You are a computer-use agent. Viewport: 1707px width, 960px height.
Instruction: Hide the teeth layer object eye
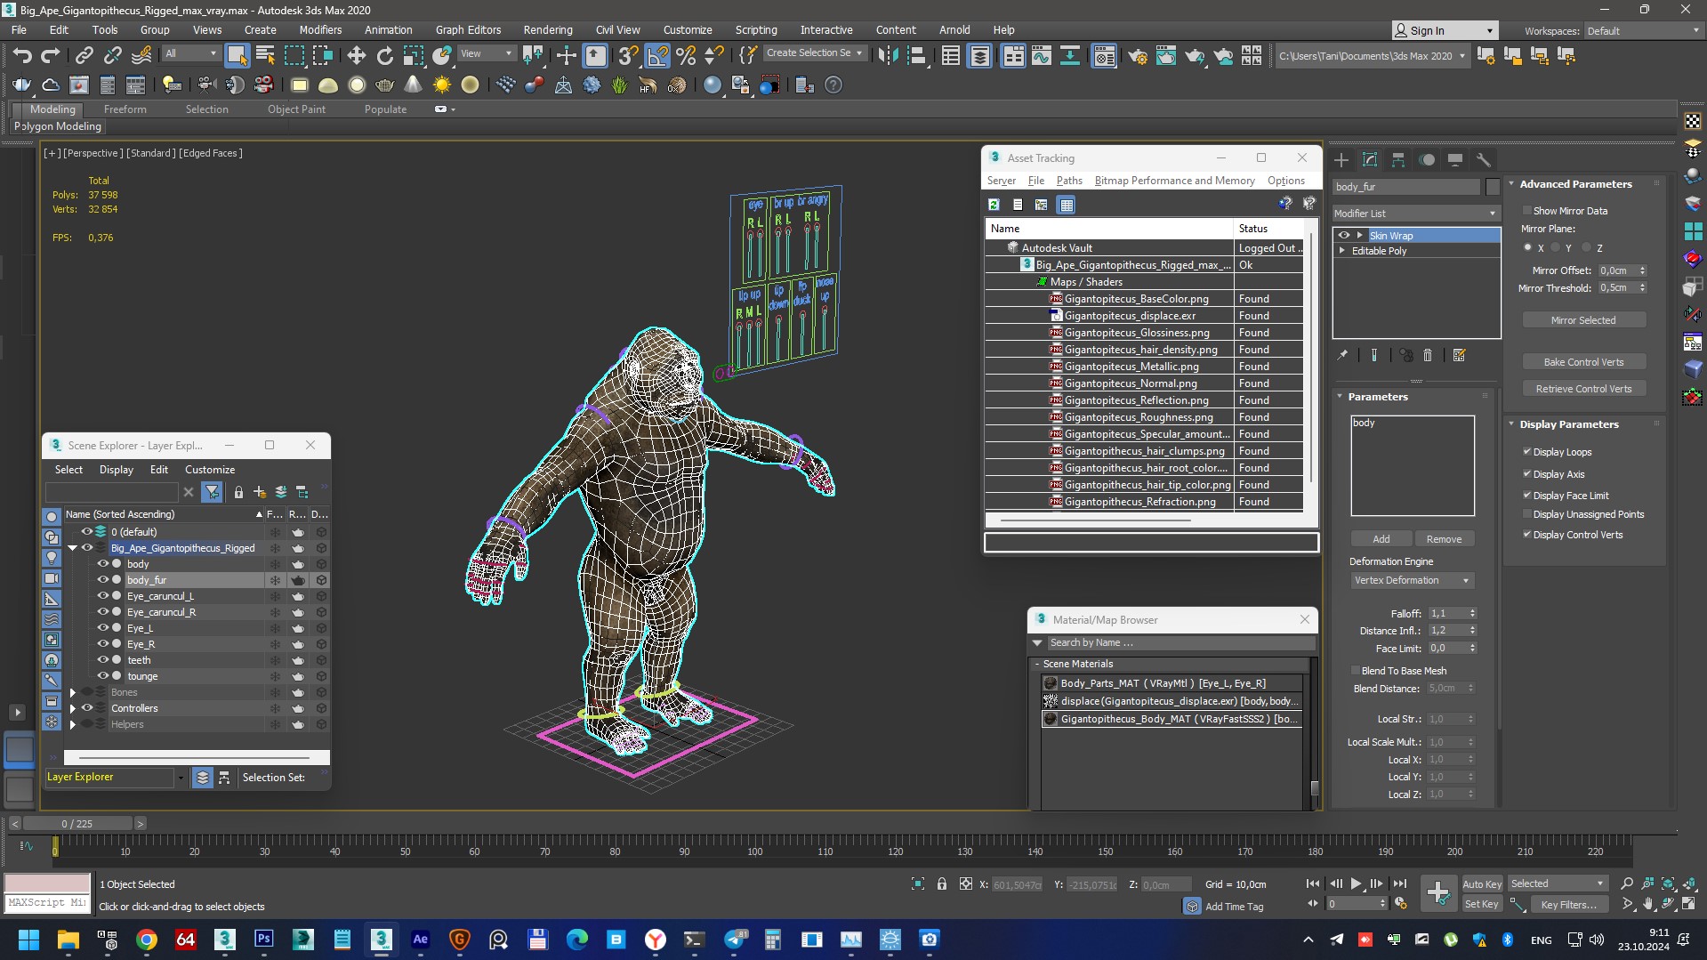(x=102, y=660)
